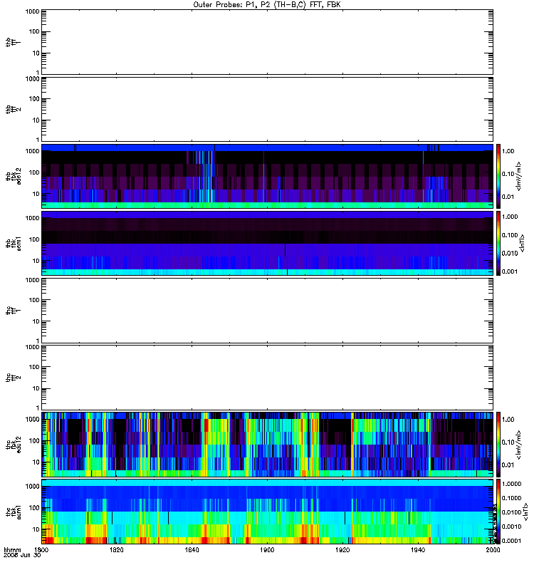Click the 1840 time axis label

tap(192, 549)
